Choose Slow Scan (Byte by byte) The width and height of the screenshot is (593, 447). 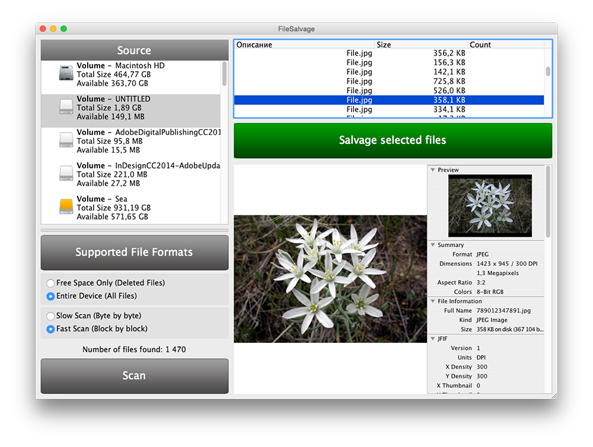[51, 316]
